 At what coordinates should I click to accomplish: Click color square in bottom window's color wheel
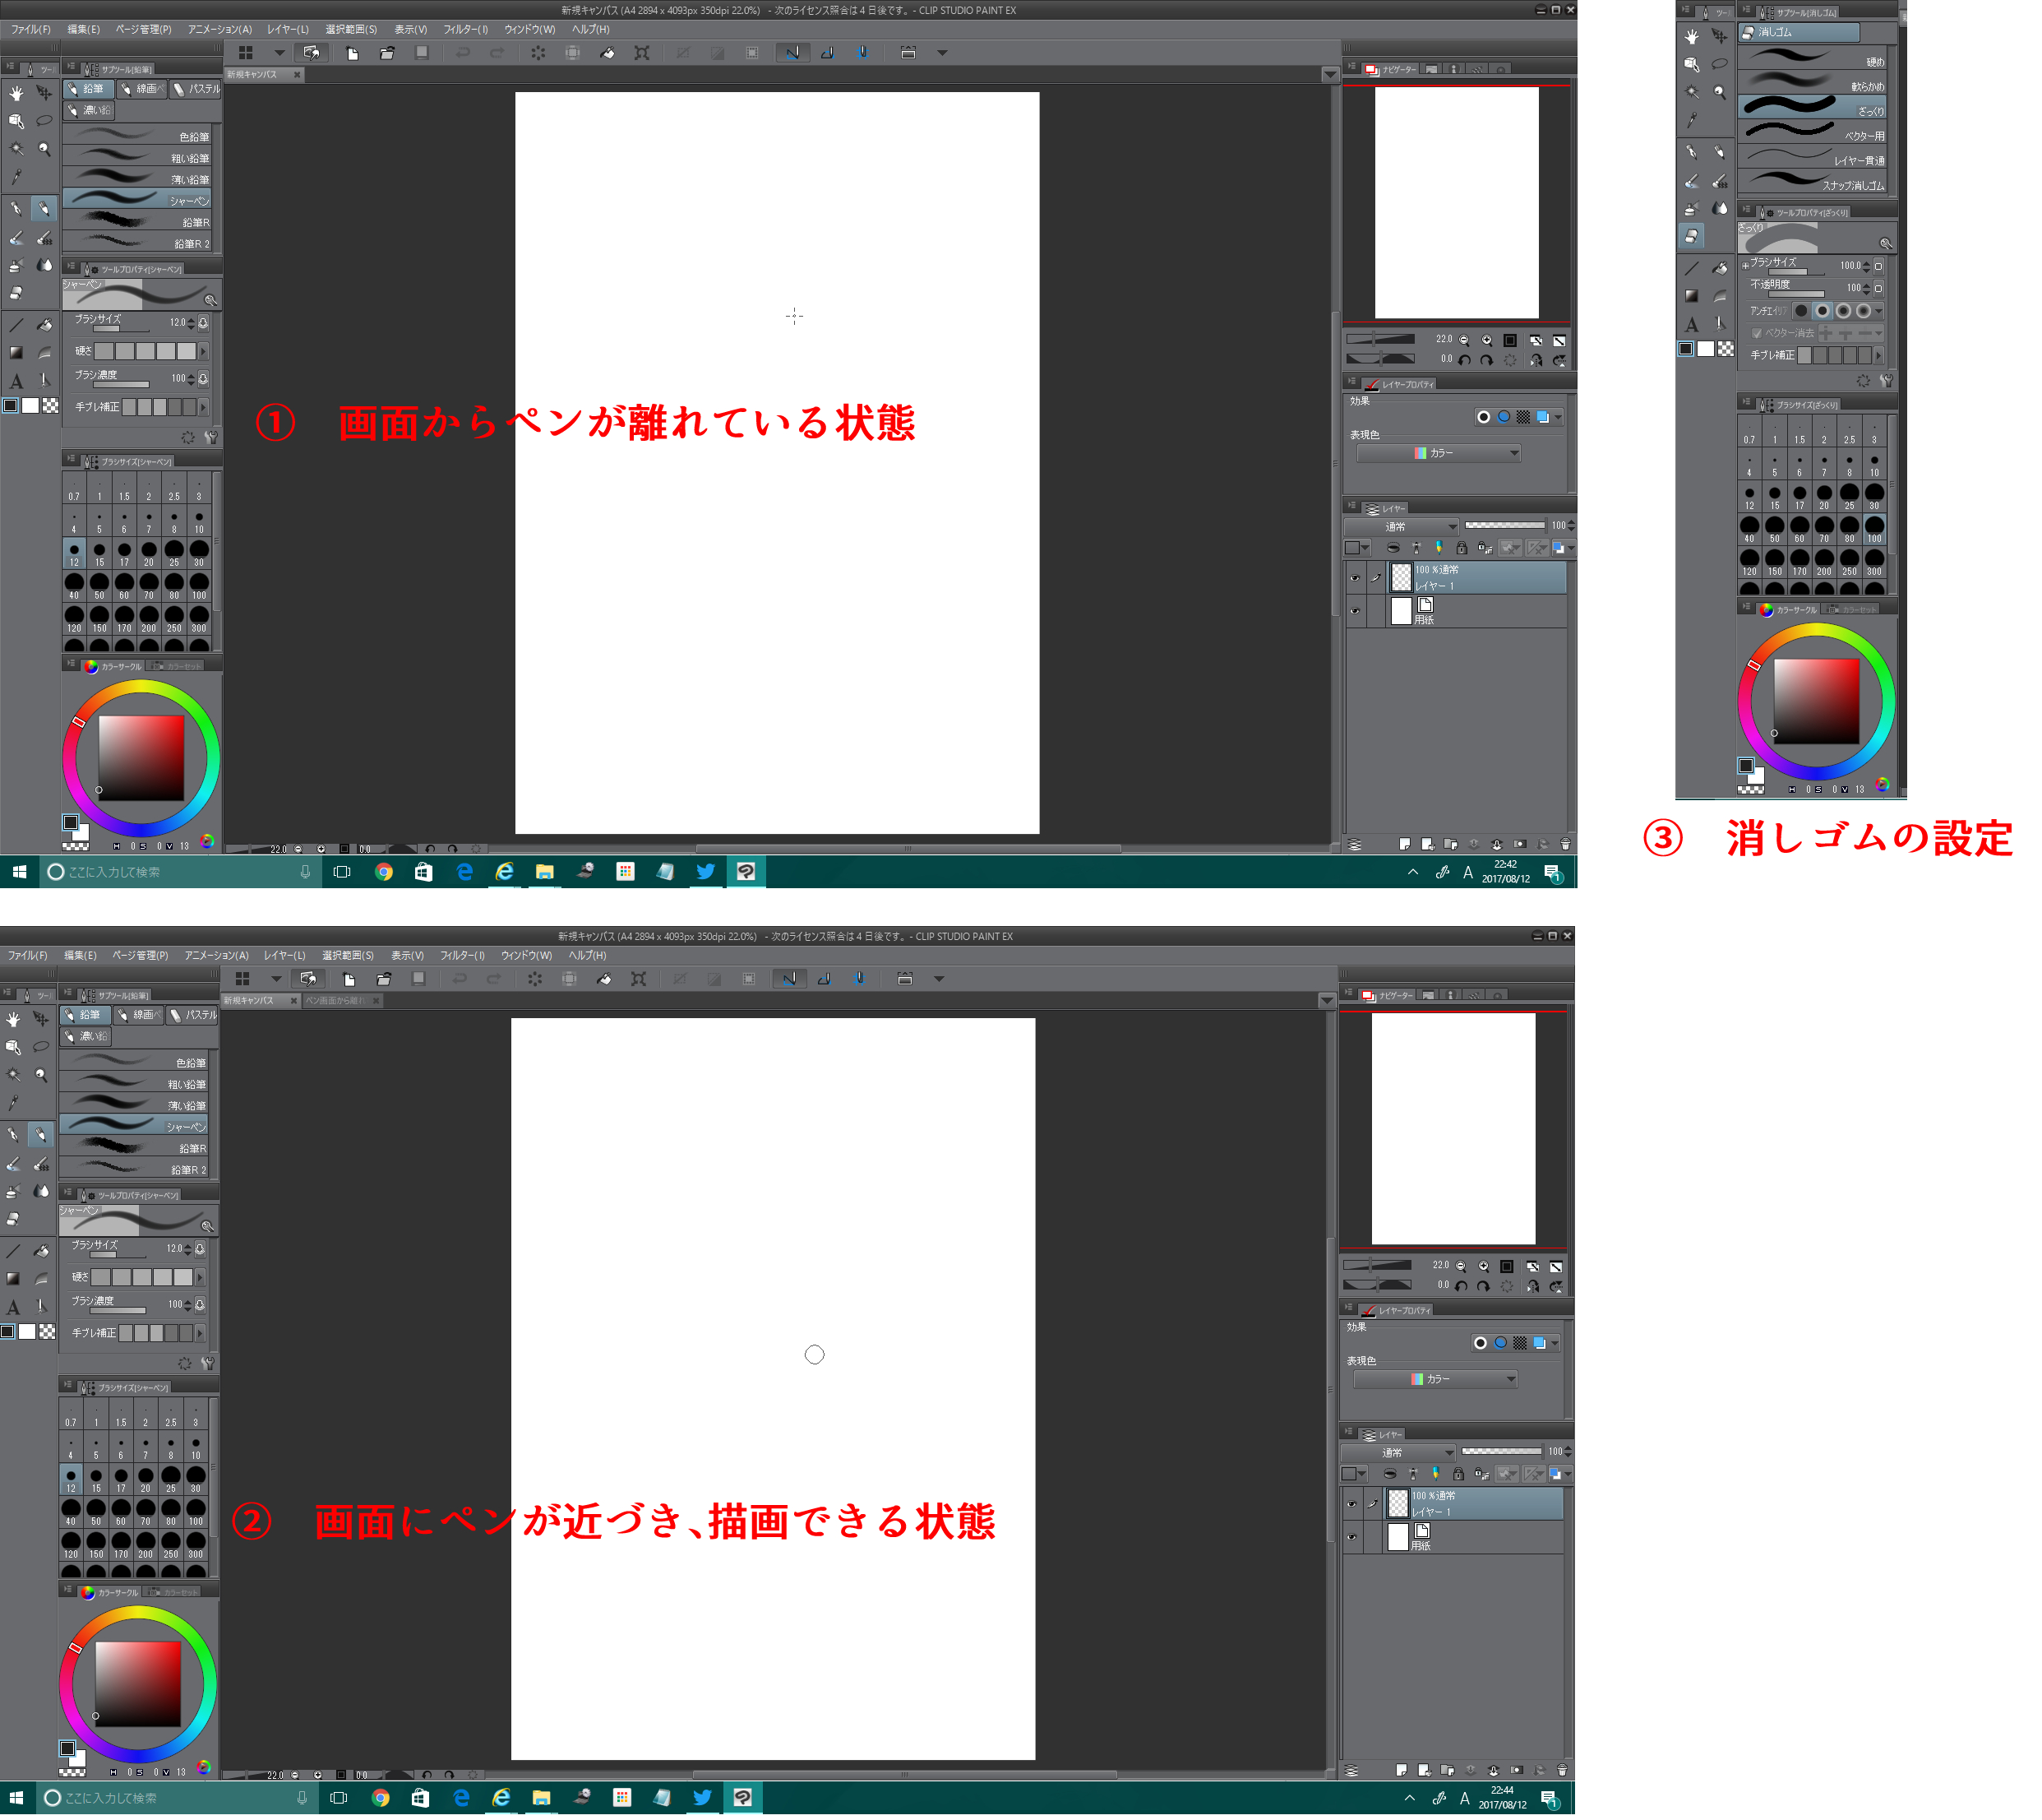[138, 1683]
